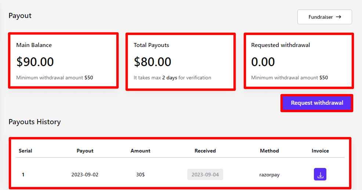The width and height of the screenshot is (362, 190).
Task: Select the Requested withdrawal card
Action: pos(298,61)
